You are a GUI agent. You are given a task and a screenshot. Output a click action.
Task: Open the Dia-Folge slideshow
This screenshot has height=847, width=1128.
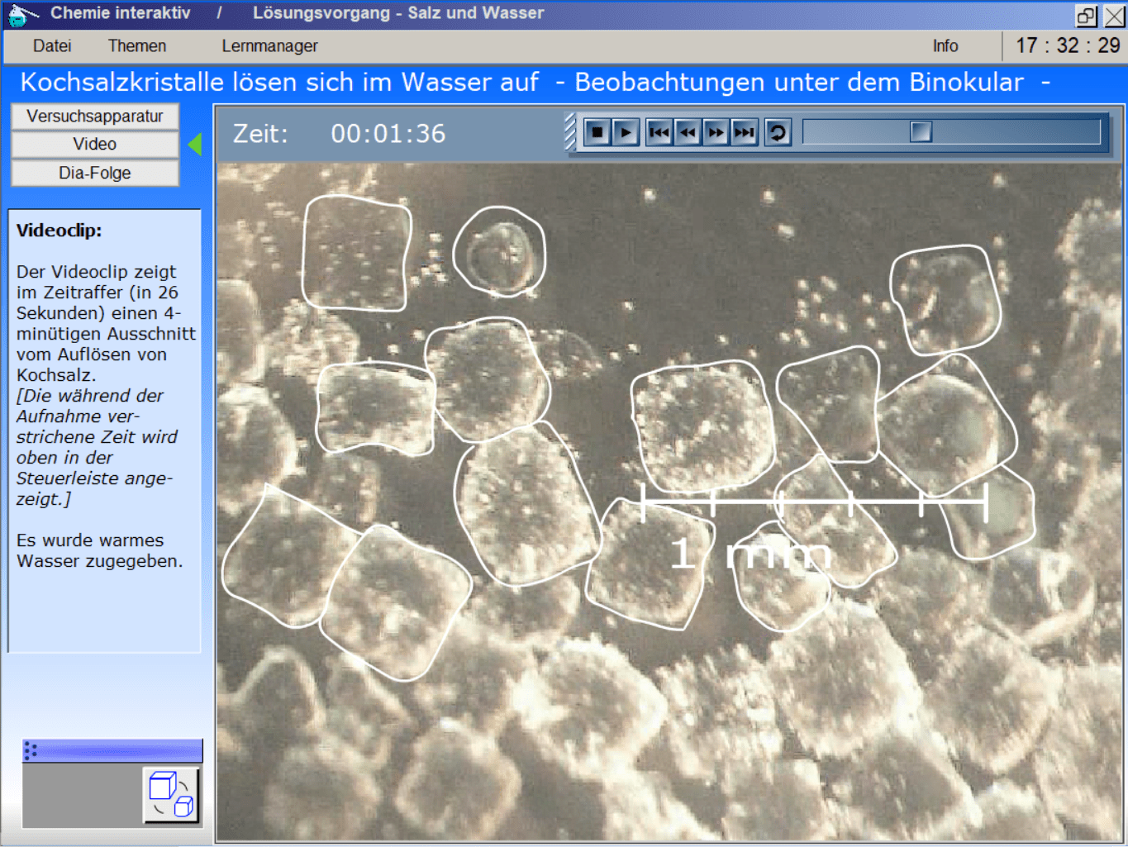(x=95, y=173)
